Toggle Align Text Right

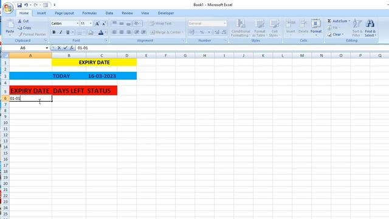[128, 32]
